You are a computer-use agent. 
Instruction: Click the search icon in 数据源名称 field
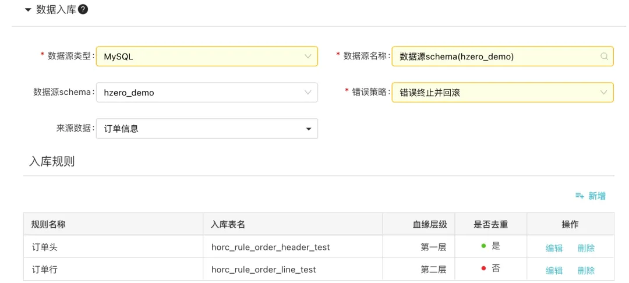(x=604, y=56)
